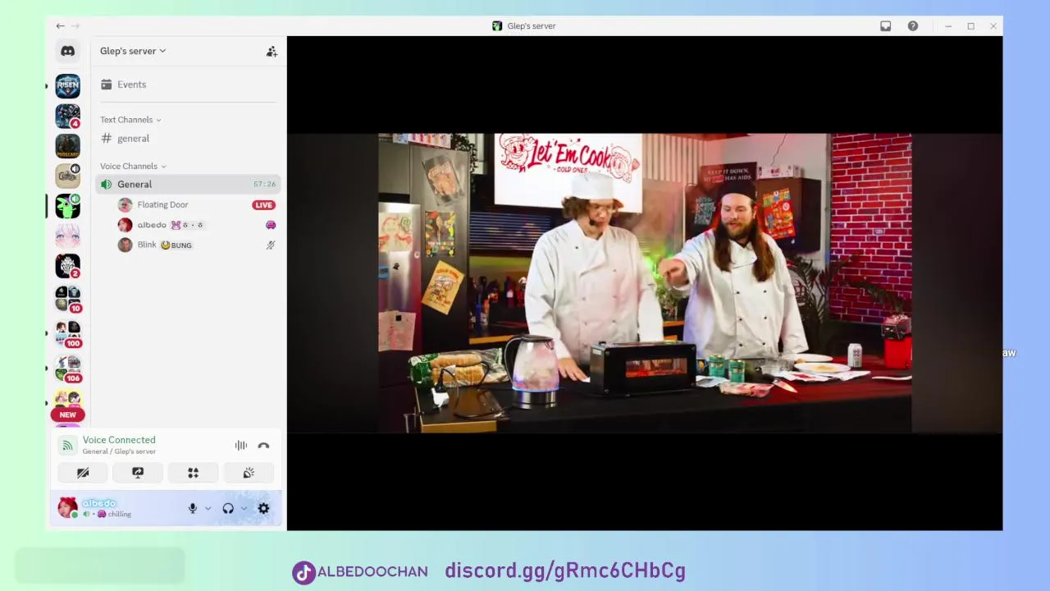This screenshot has width=1050, height=591.
Task: Go back with the arrow in title bar
Action: 60,26
